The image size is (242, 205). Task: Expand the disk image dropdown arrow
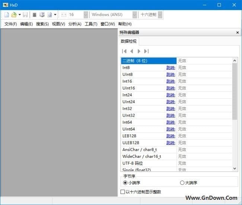pyautogui.click(x=55, y=15)
